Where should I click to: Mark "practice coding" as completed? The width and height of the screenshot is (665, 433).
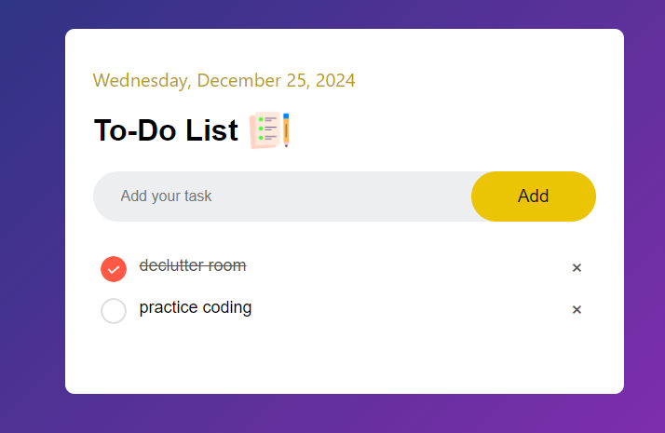[x=114, y=310]
